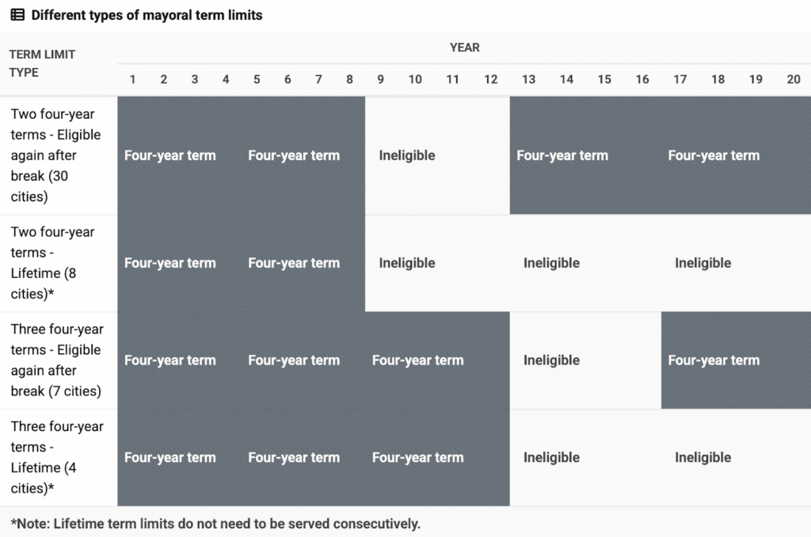This screenshot has height=537, width=811.
Task: Select year 20 in the header row
Action: pyautogui.click(x=794, y=79)
